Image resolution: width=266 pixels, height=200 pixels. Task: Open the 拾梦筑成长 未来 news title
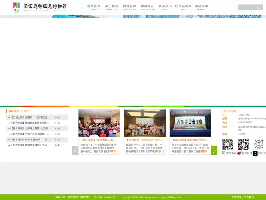click(x=144, y=140)
